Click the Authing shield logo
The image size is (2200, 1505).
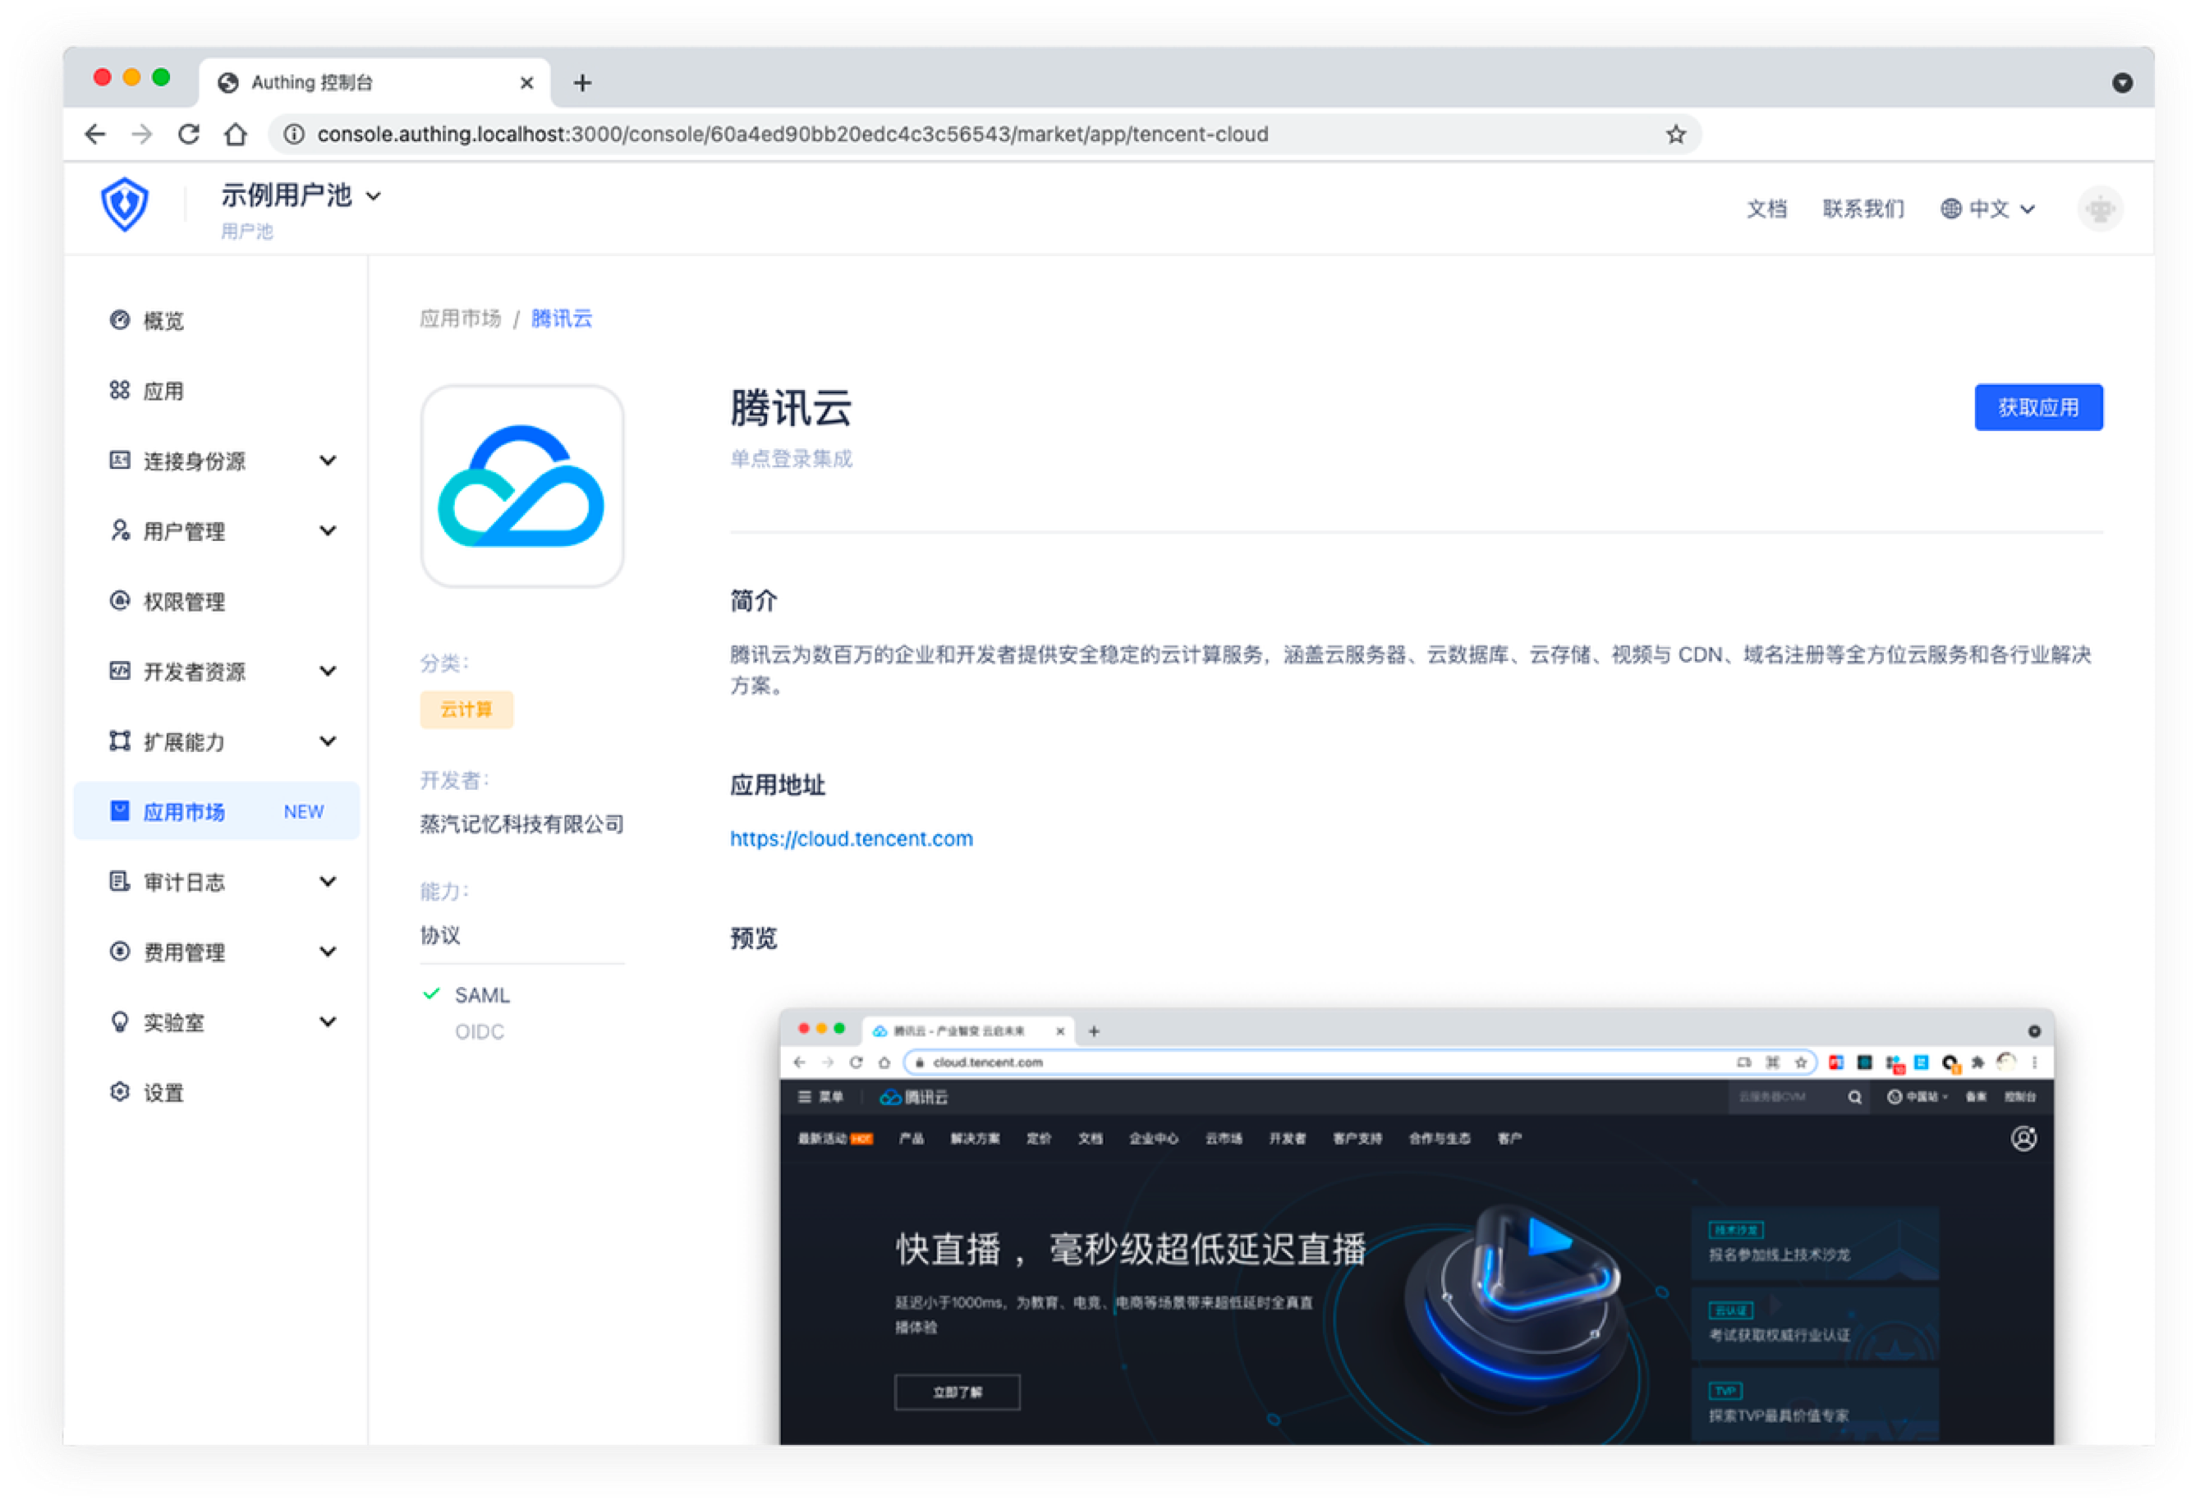coord(125,204)
